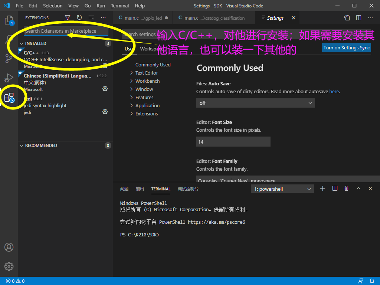Open Source Control view
380x285 pixels.
click(9, 58)
